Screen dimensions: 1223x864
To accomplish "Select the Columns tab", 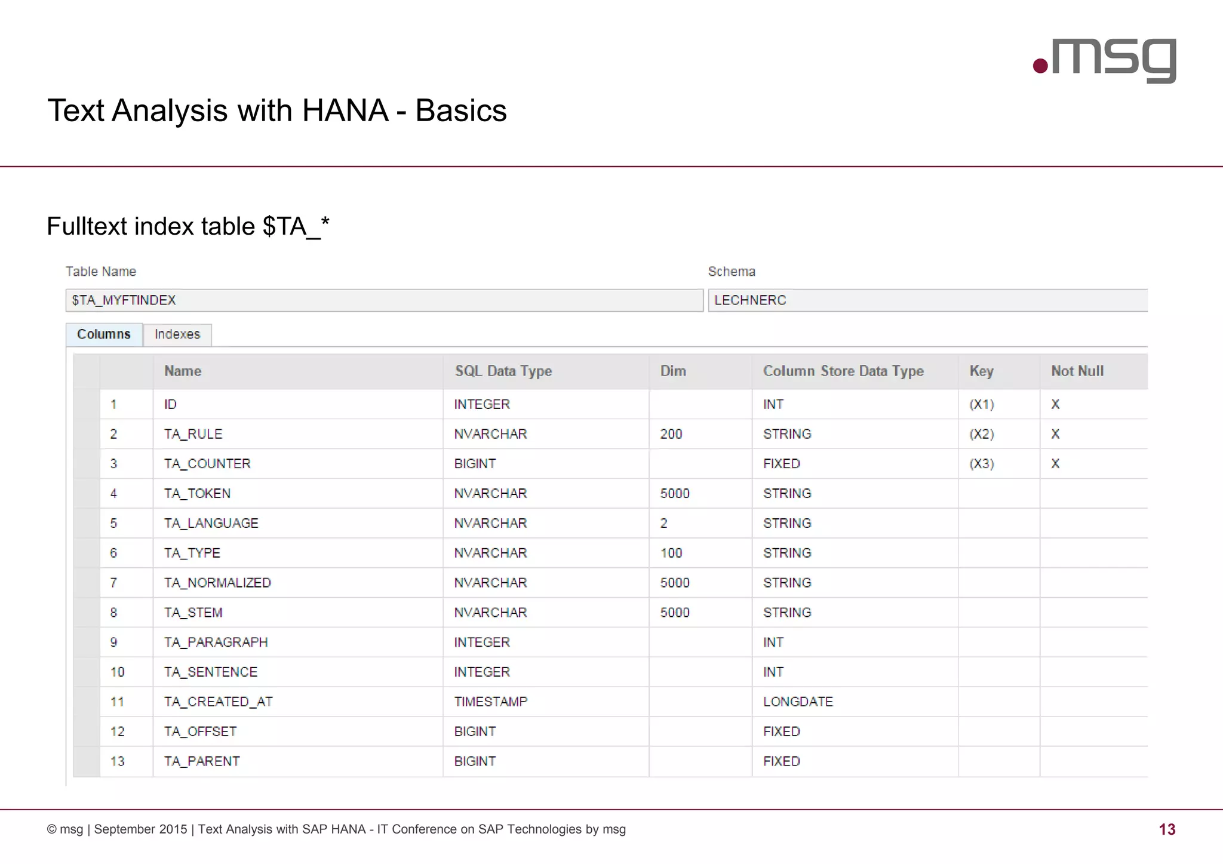I will tap(104, 334).
